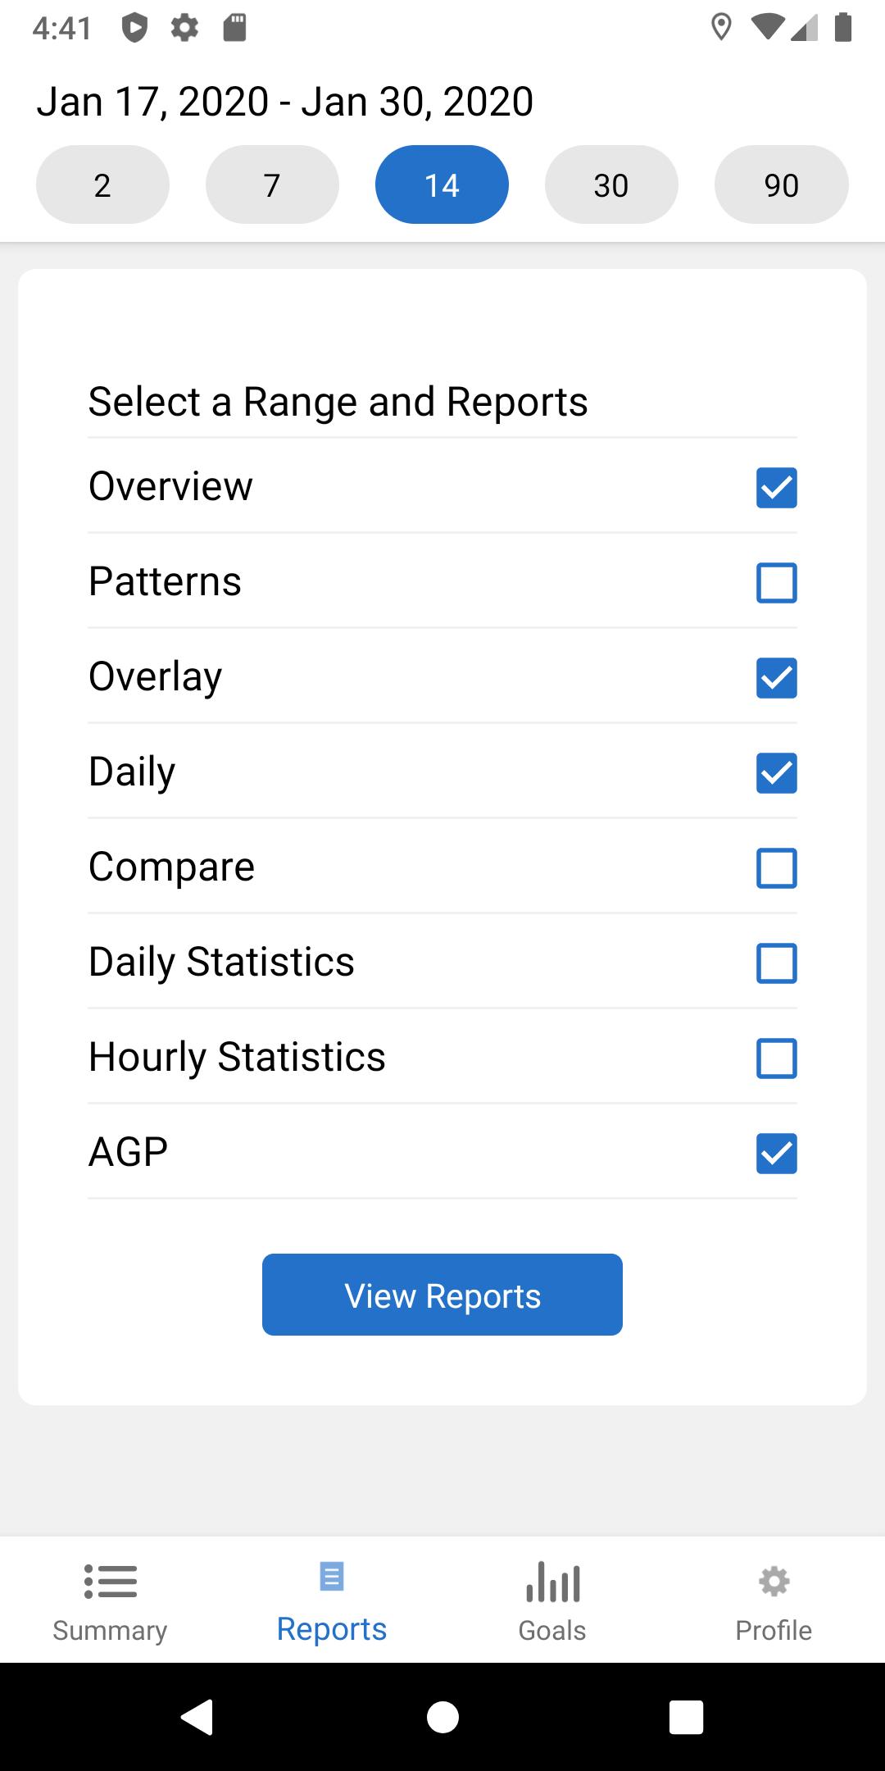This screenshot has width=885, height=1771.
Task: Uncheck the Overview report checkbox
Action: coord(776,488)
